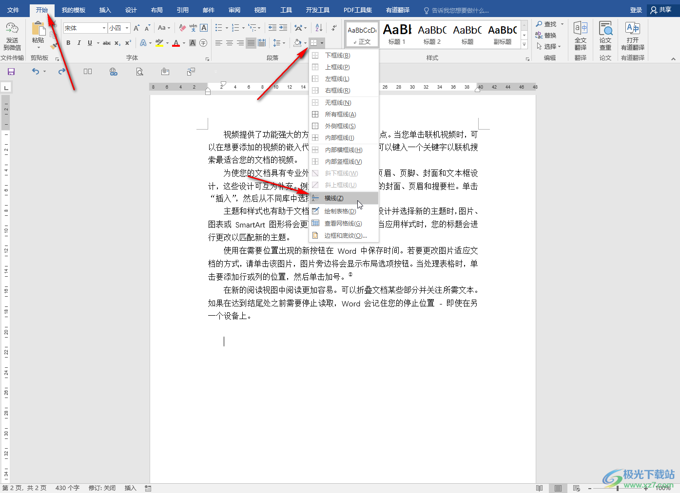This screenshot has height=493, width=680.
Task: Apply character shading icon
Action: [x=193, y=43]
